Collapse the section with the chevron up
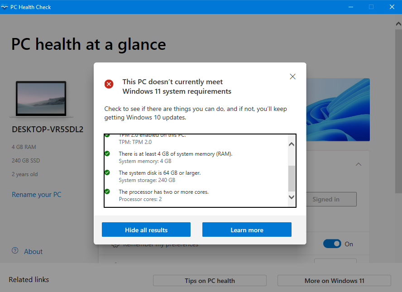 (x=359, y=164)
